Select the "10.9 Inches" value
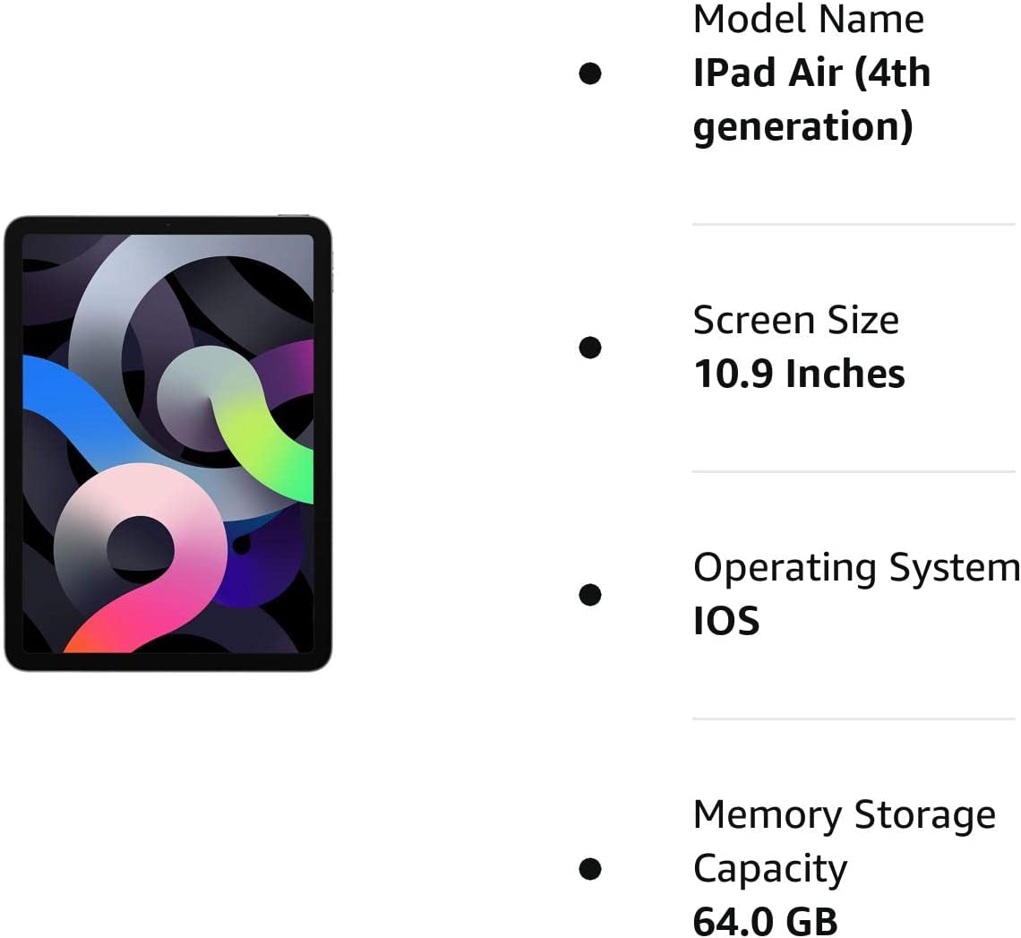The height and width of the screenshot is (938, 1021). click(x=799, y=374)
